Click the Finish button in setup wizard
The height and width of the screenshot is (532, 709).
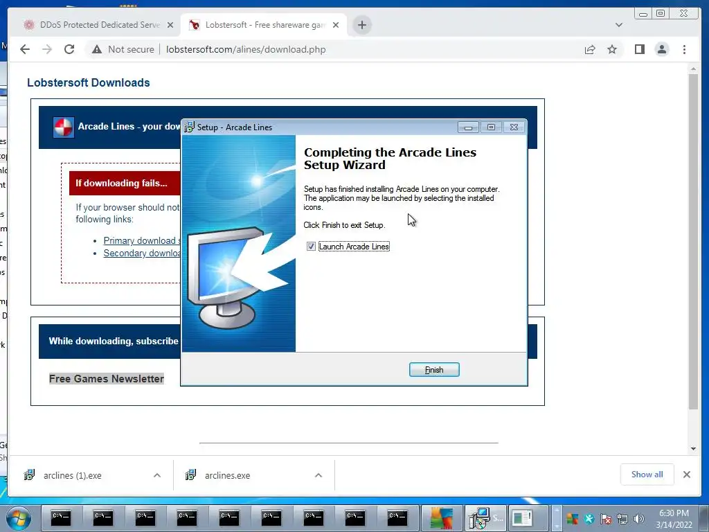tap(434, 370)
